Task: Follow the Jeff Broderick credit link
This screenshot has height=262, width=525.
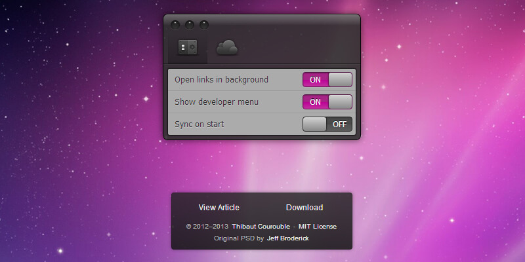Action: [287, 238]
